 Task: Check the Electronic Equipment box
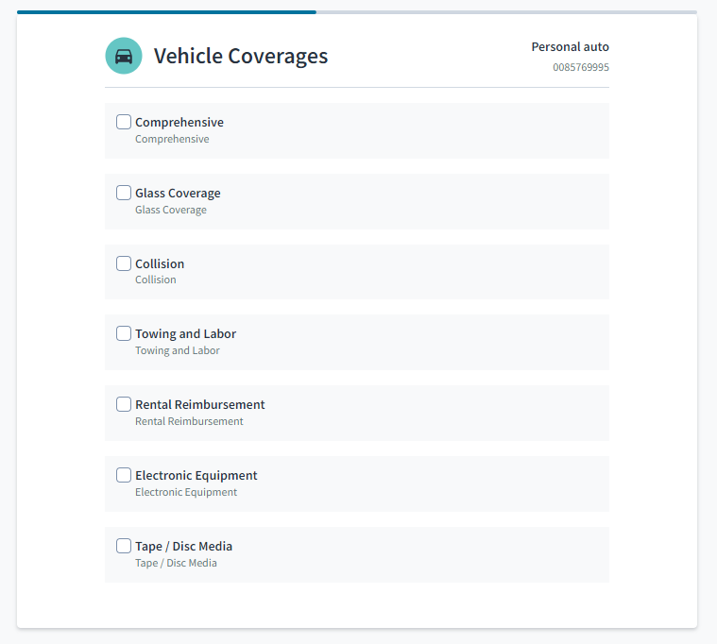coord(124,475)
